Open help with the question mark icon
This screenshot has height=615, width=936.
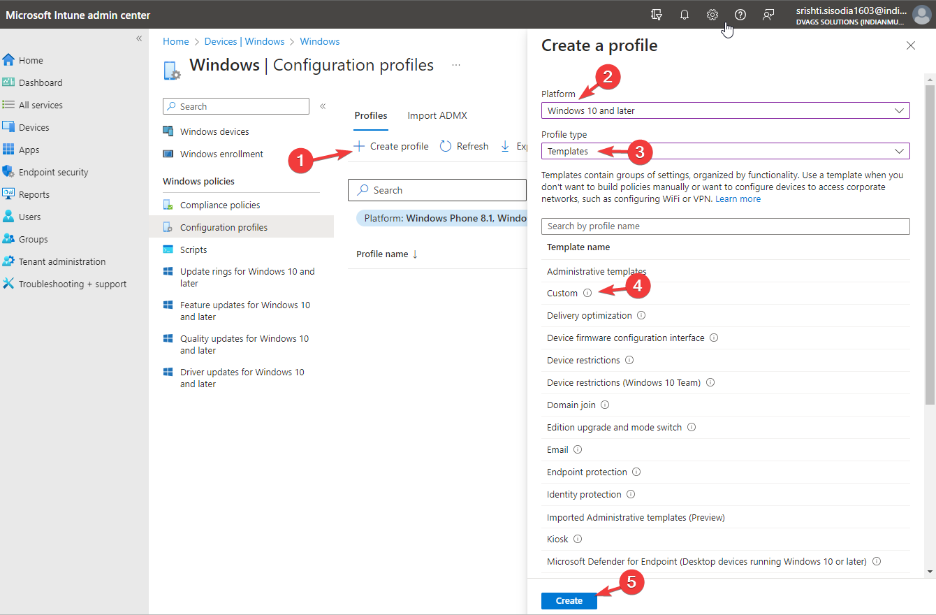click(740, 15)
